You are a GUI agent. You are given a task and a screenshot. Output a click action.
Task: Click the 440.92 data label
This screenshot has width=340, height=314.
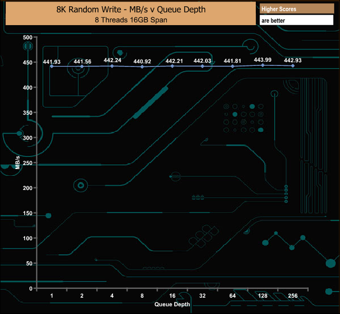142,62
